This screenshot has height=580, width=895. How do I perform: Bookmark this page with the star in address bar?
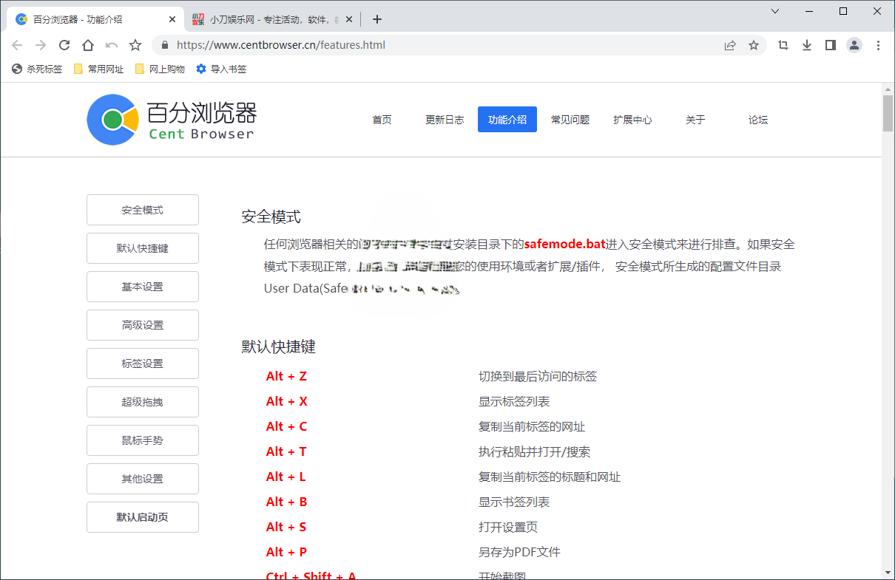coord(754,45)
